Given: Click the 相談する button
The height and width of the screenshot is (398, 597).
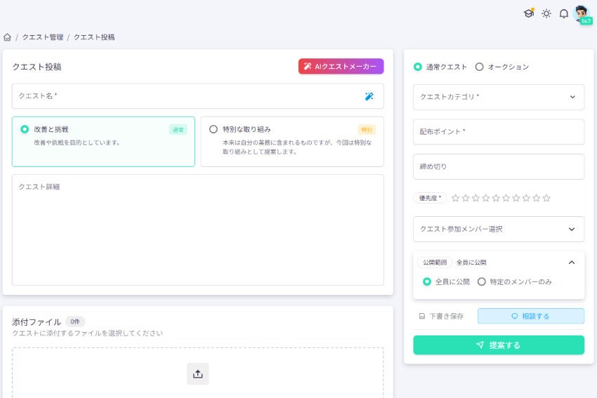Looking at the screenshot, I should [531, 316].
